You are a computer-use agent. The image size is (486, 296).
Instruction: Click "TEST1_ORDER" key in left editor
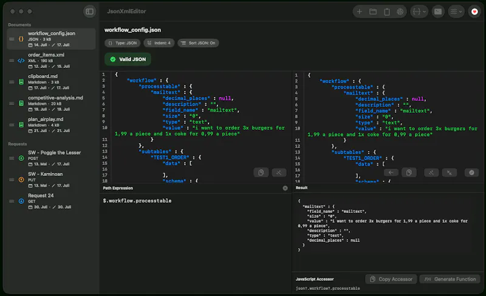[170, 157]
